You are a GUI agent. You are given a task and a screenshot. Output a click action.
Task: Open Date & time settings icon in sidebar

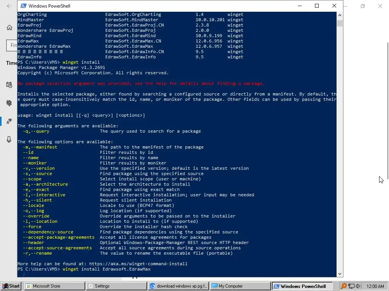[x=9, y=85]
